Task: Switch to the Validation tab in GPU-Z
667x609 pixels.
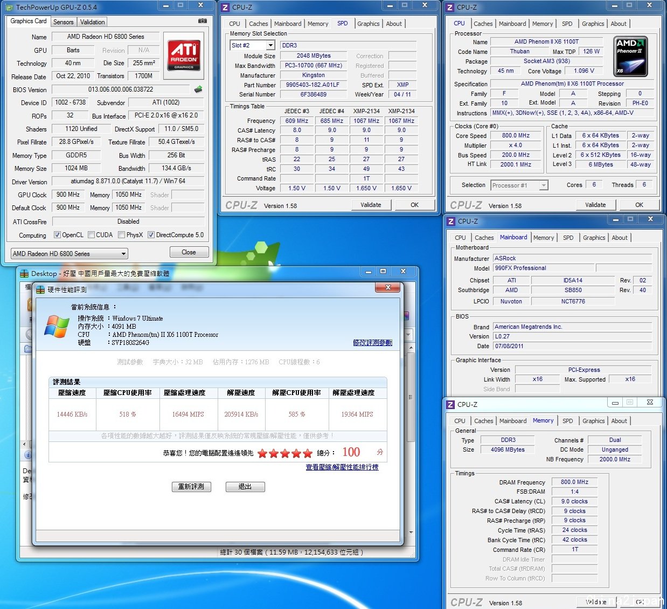Action: point(92,22)
